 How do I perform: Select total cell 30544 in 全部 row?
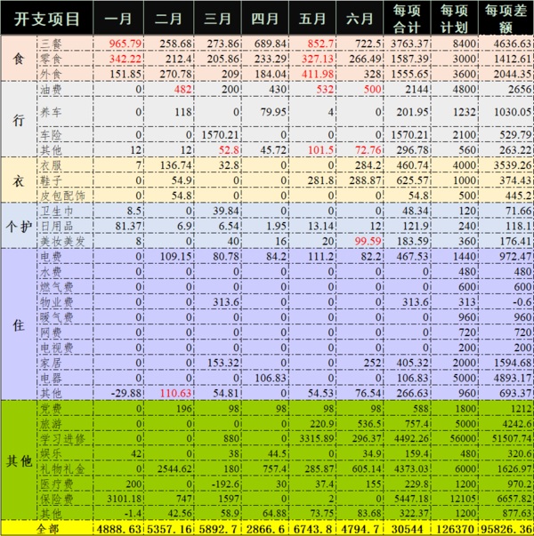pos(407,529)
